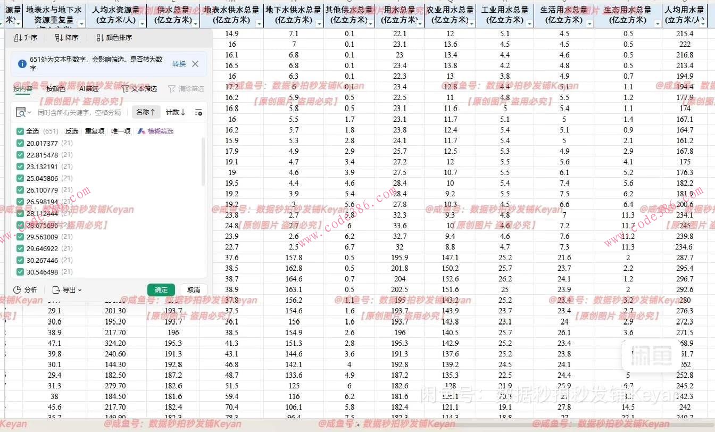This screenshot has width=715, height=432.
Task: Confirm filter with 确定 button
Action: 161,289
